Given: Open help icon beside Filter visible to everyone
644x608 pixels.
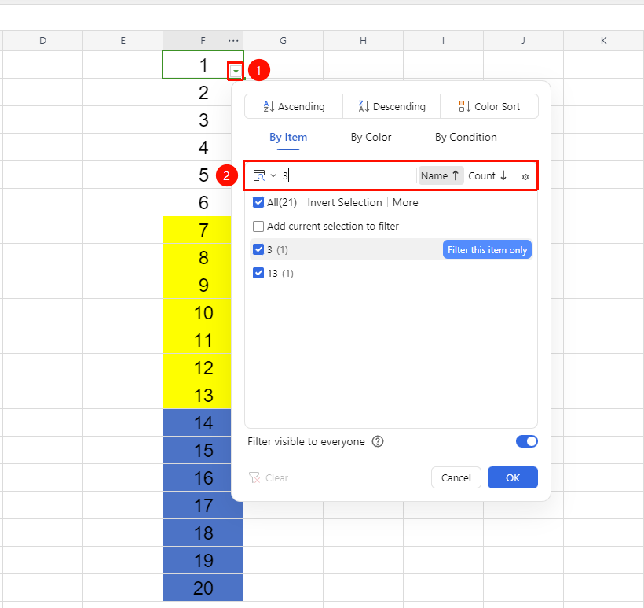Looking at the screenshot, I should tap(378, 441).
